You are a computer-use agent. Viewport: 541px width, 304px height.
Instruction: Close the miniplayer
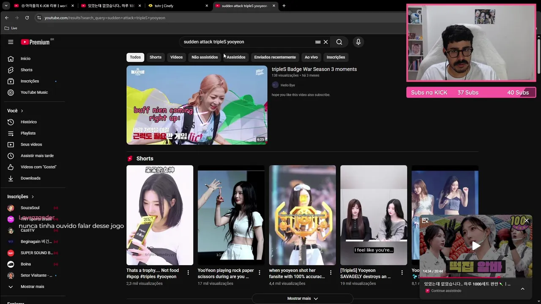coord(527,220)
